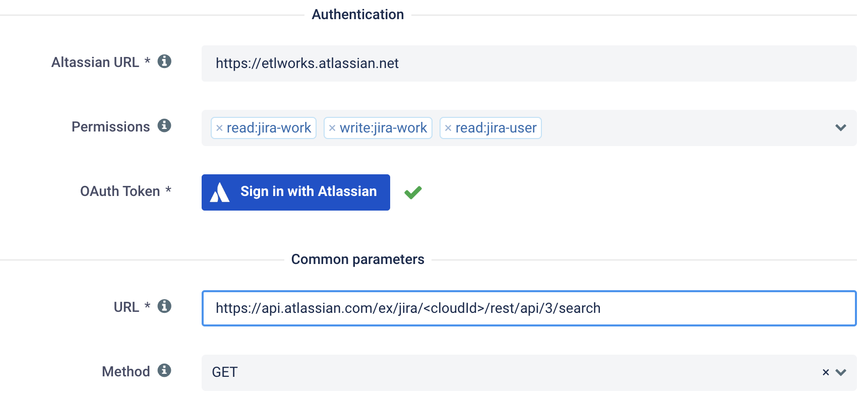Click the URL field with api.atlassian.com address
863x399 pixels.
(x=529, y=308)
